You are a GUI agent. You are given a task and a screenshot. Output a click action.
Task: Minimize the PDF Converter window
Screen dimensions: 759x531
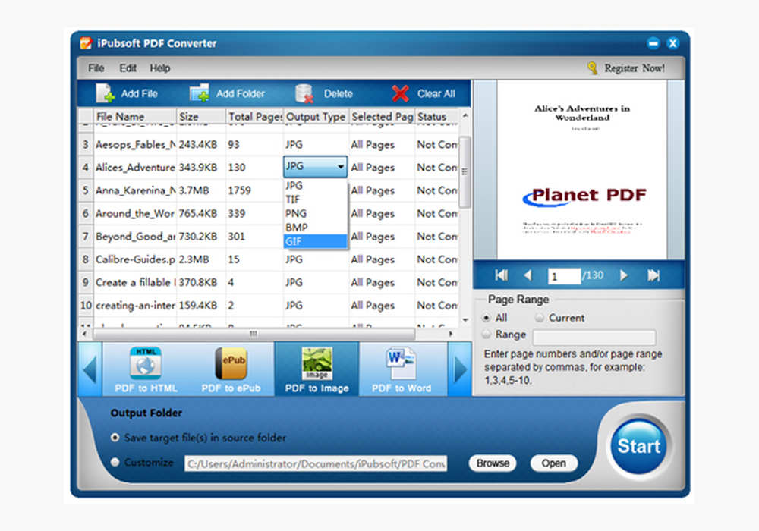point(653,43)
